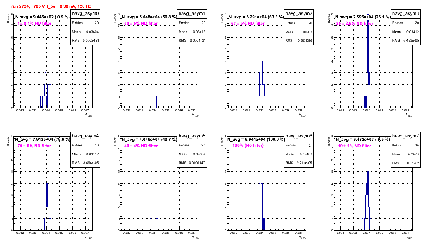Click RMS value 0.0001282 in havg_asym7
Screen dimensions: 427x245
tap(412, 163)
